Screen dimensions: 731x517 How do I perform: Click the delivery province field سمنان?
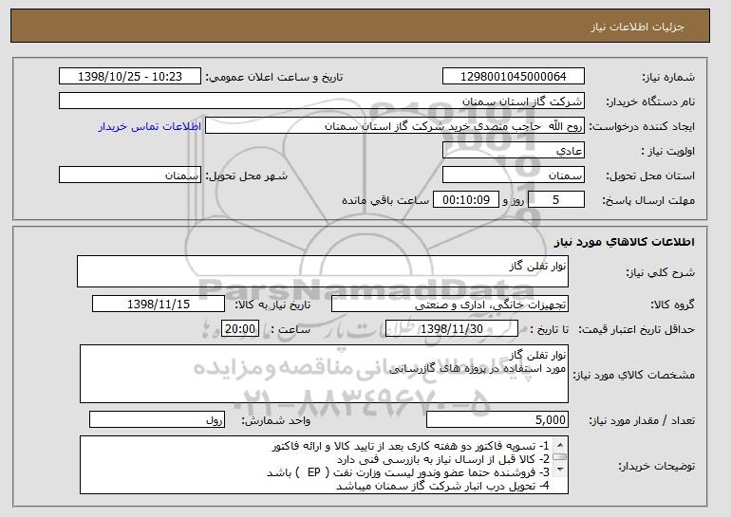tap(514, 175)
